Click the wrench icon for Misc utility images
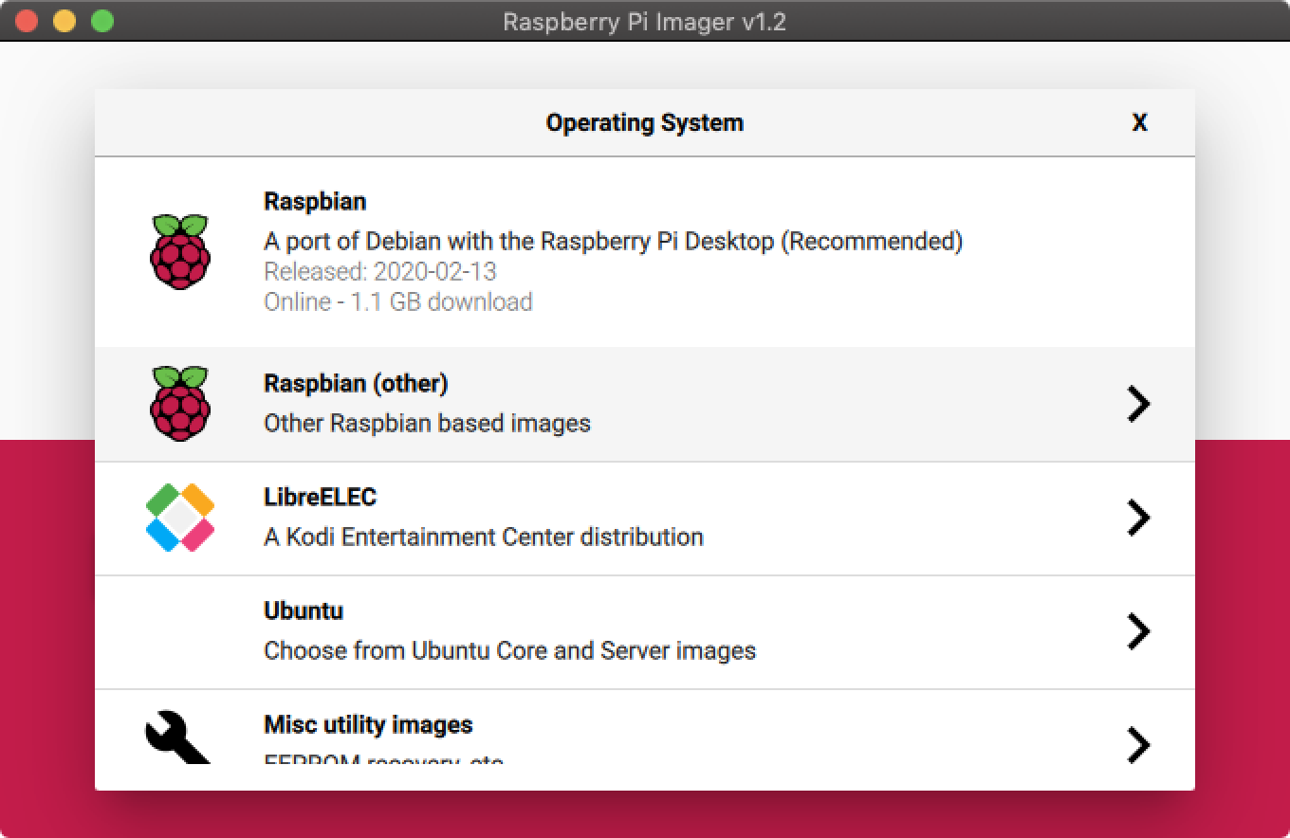The height and width of the screenshot is (838, 1290). [178, 738]
